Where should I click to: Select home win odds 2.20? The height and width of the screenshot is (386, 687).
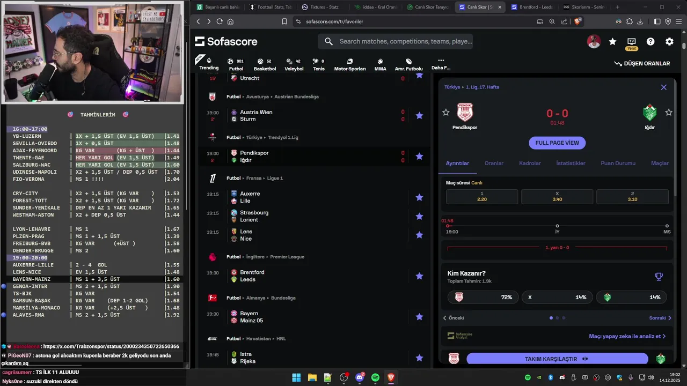click(482, 196)
